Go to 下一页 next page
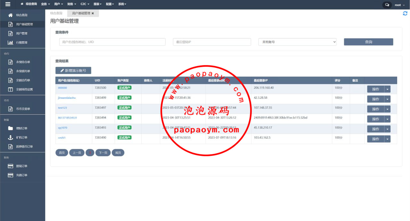 [x=103, y=153]
